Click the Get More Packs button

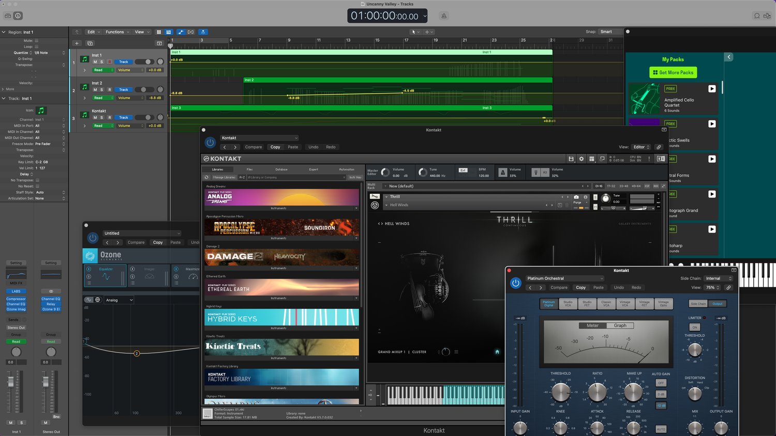click(x=673, y=72)
